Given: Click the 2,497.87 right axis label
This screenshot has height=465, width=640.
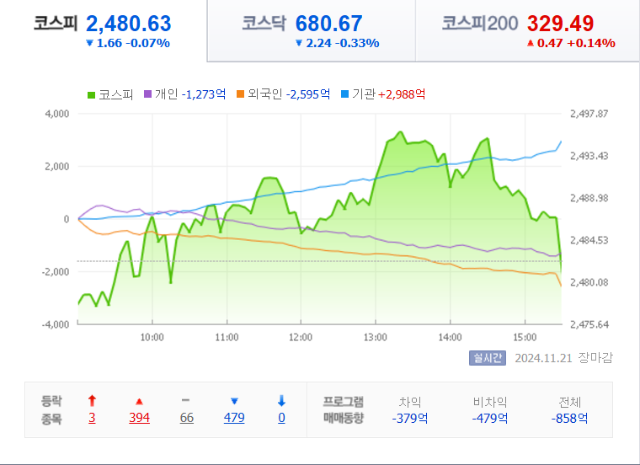Looking at the screenshot, I should click(x=589, y=114).
